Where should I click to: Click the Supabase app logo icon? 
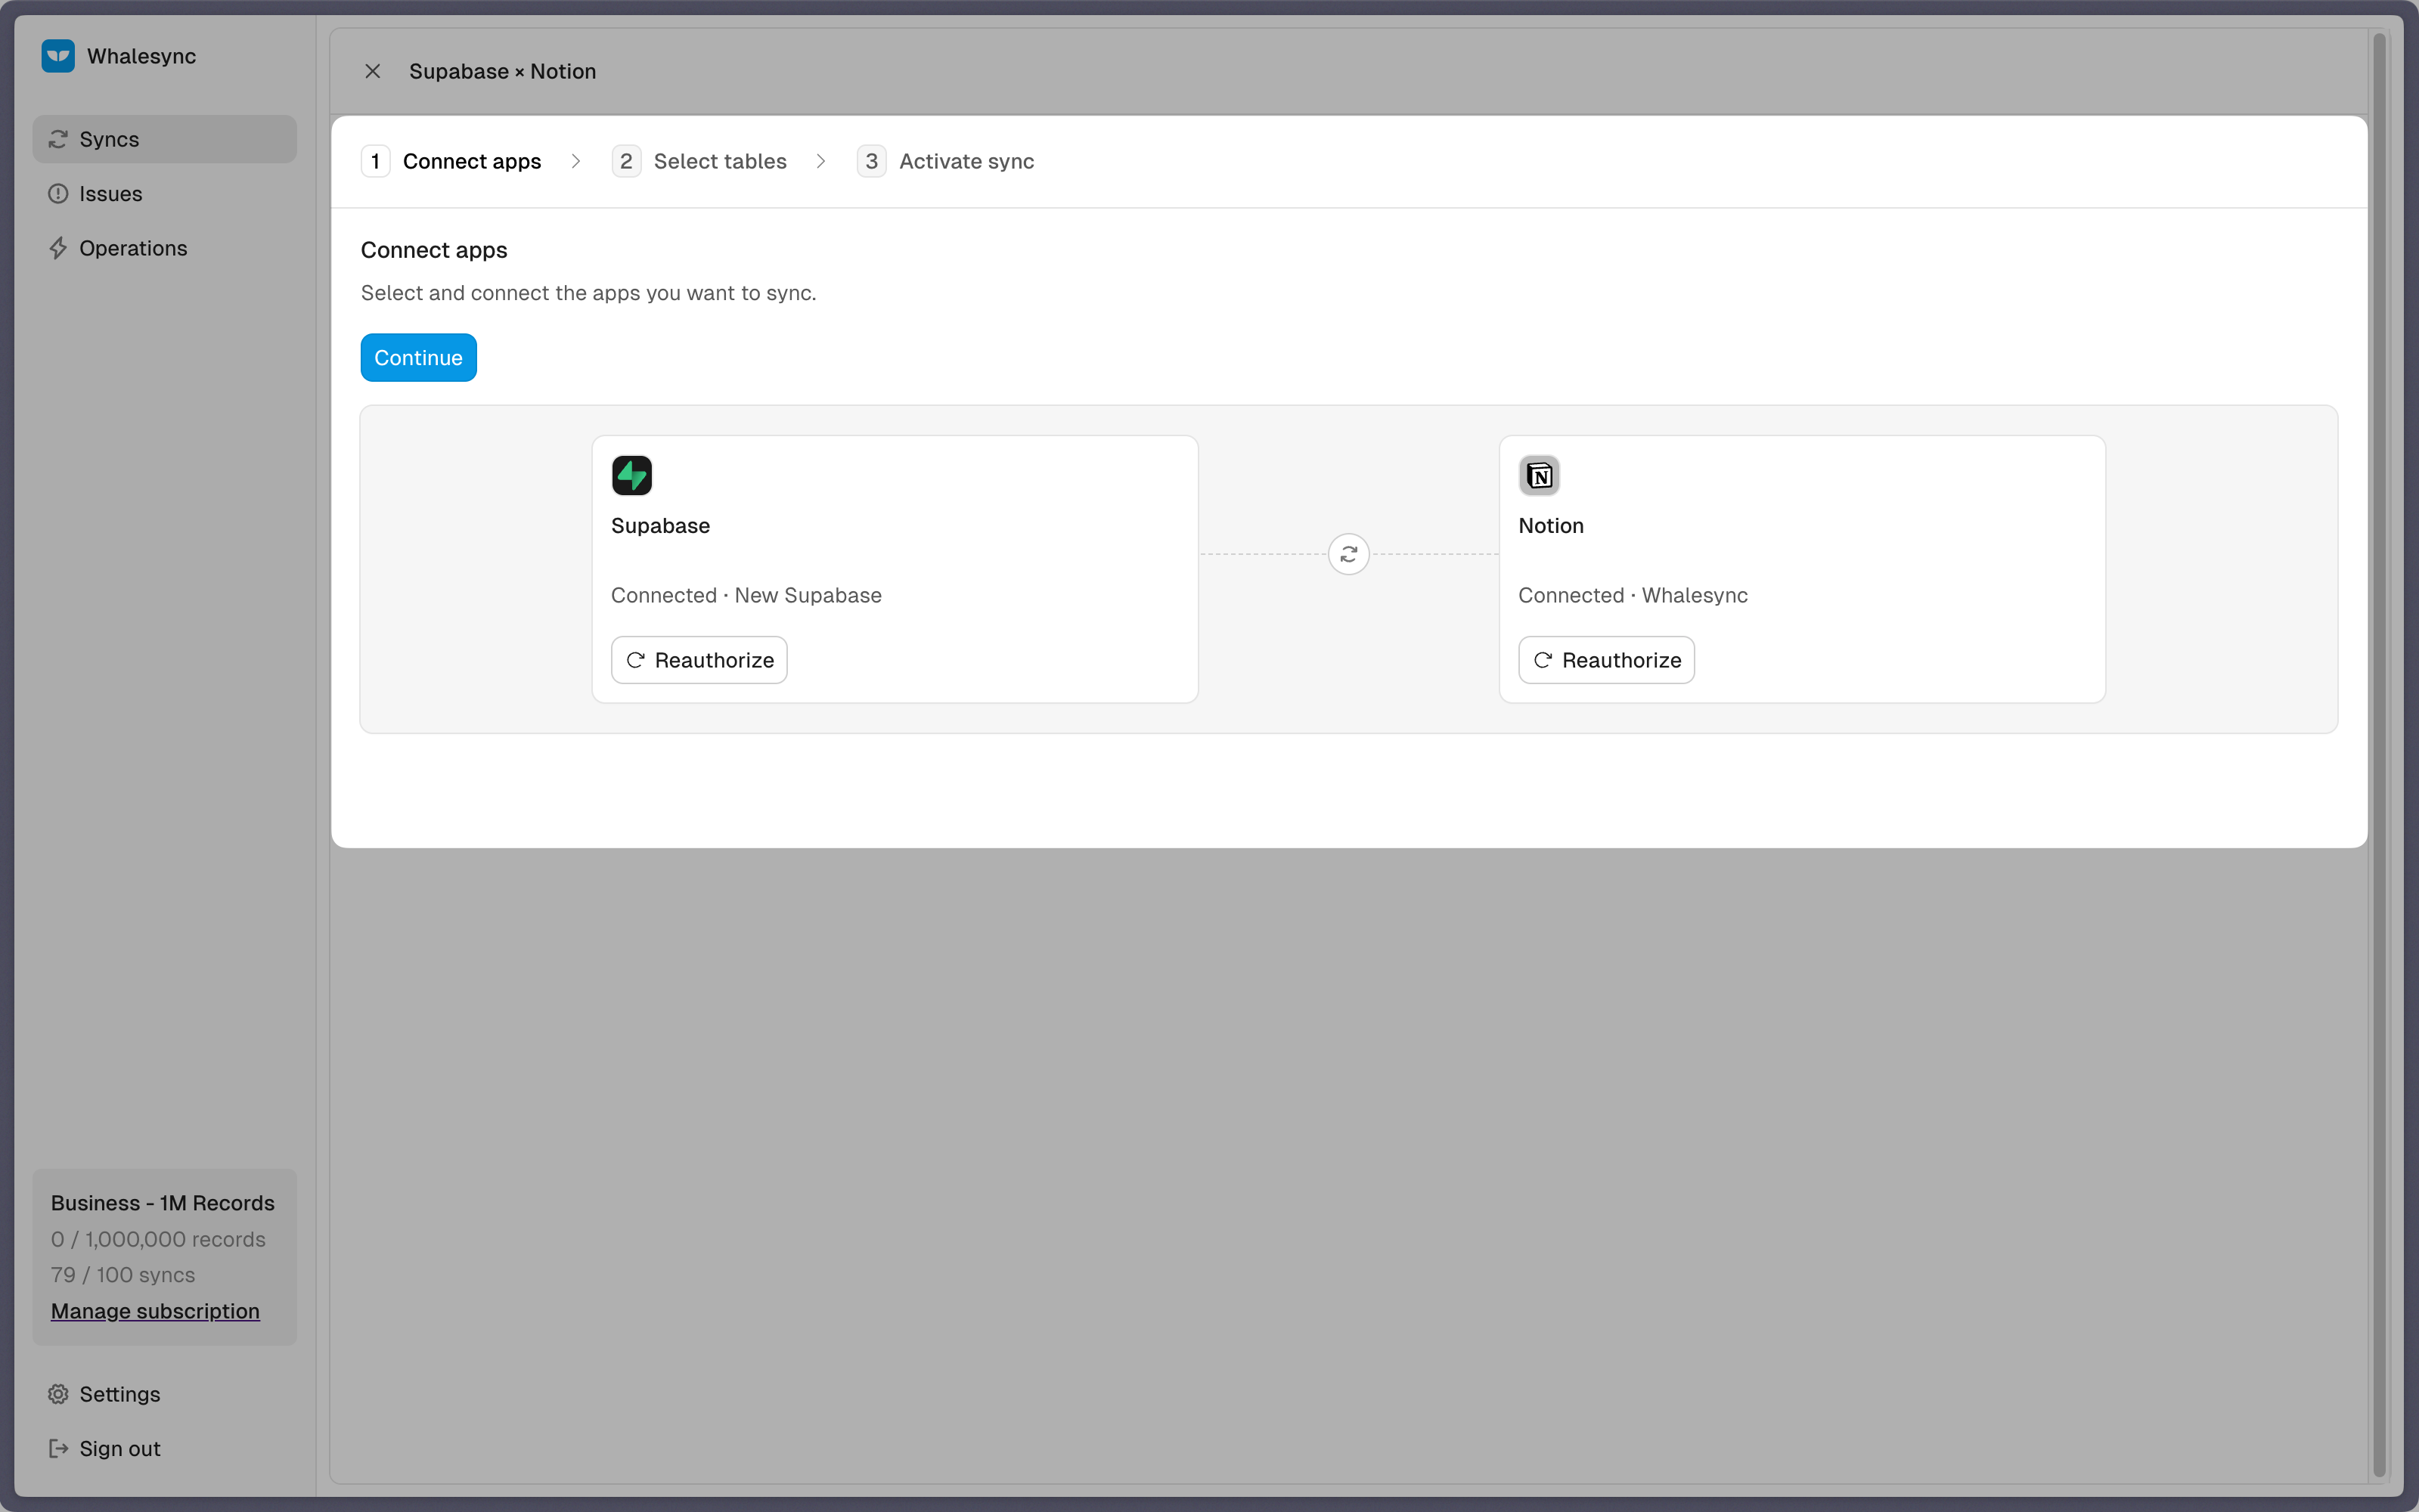point(632,475)
